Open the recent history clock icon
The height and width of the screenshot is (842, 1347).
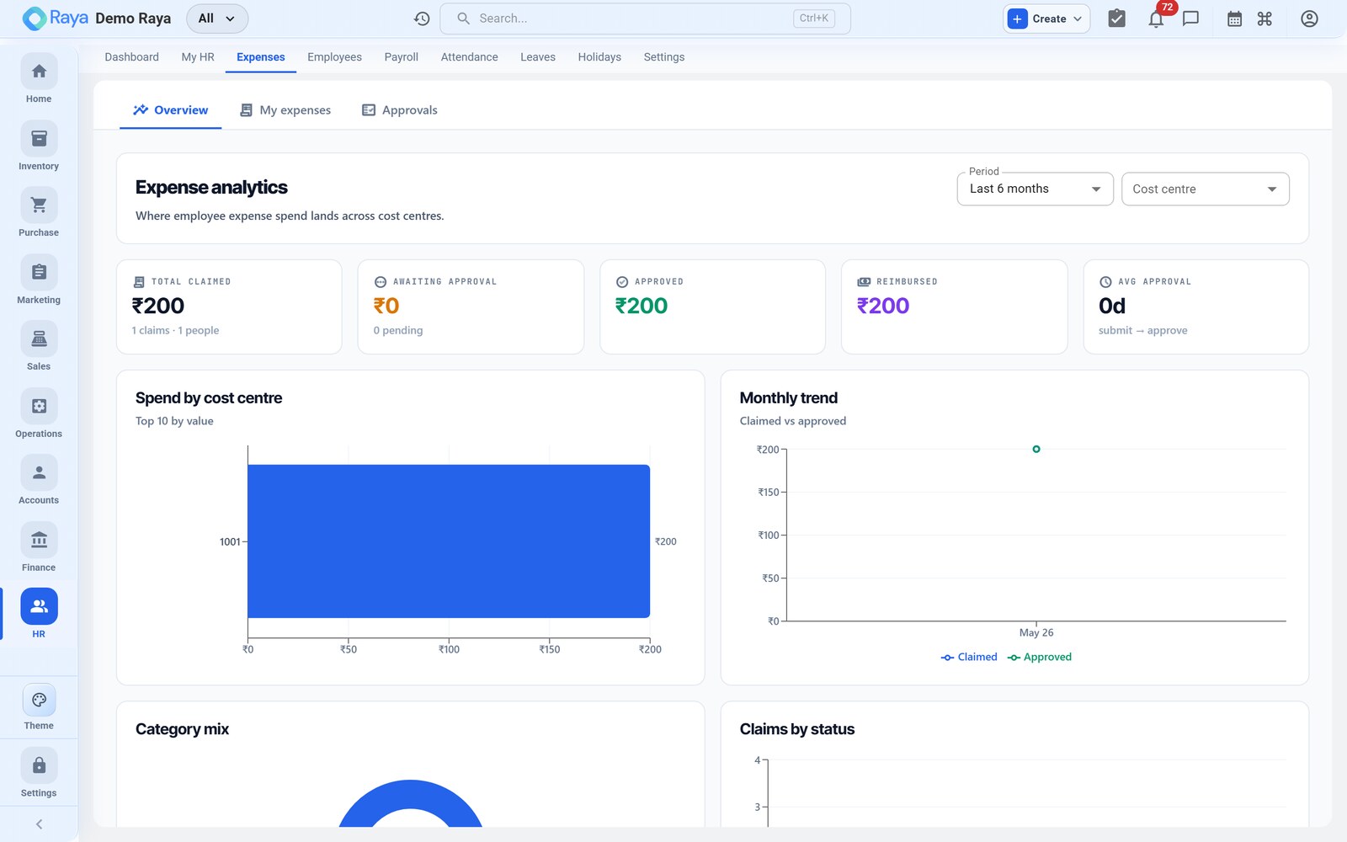pyautogui.click(x=422, y=19)
